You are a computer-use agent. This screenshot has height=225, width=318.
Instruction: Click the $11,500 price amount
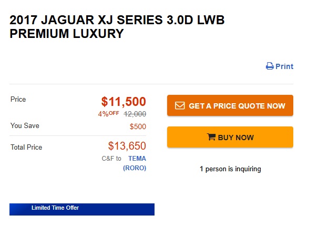pyautogui.click(x=124, y=102)
